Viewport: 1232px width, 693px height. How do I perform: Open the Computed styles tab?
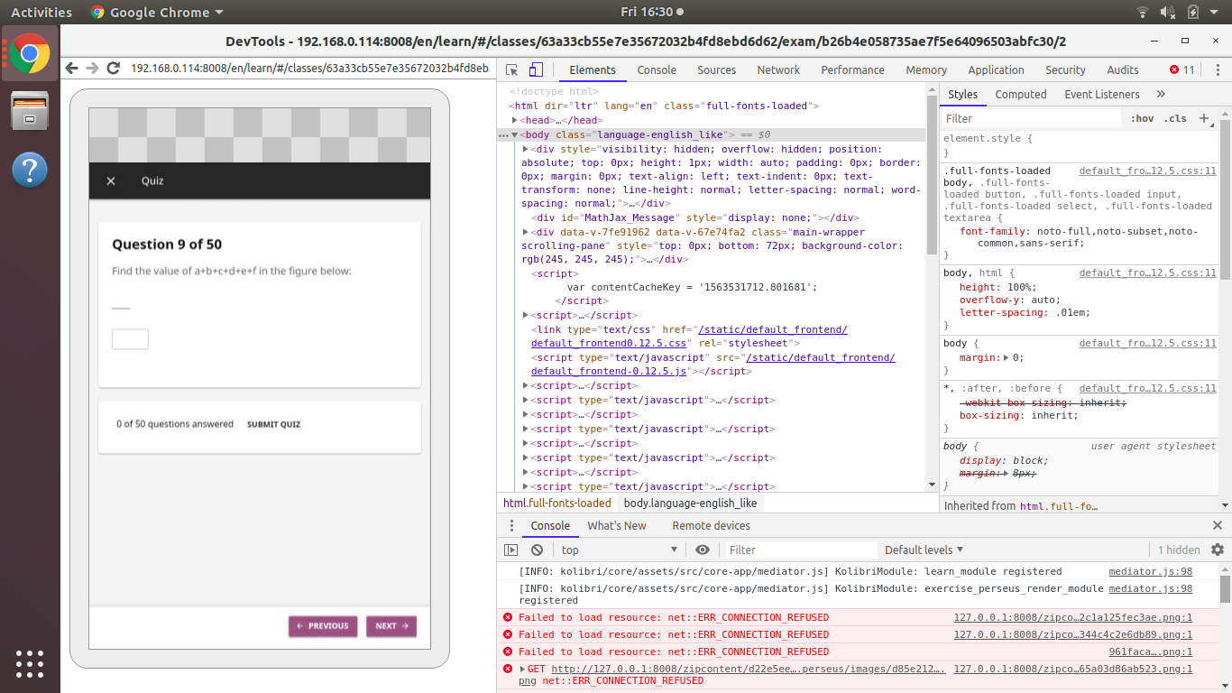(1020, 94)
